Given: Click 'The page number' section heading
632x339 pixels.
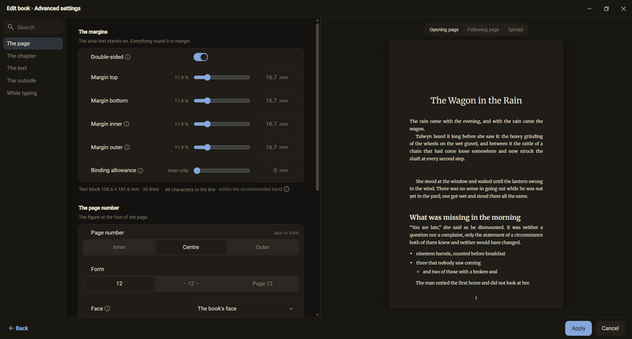Looking at the screenshot, I should [99, 208].
